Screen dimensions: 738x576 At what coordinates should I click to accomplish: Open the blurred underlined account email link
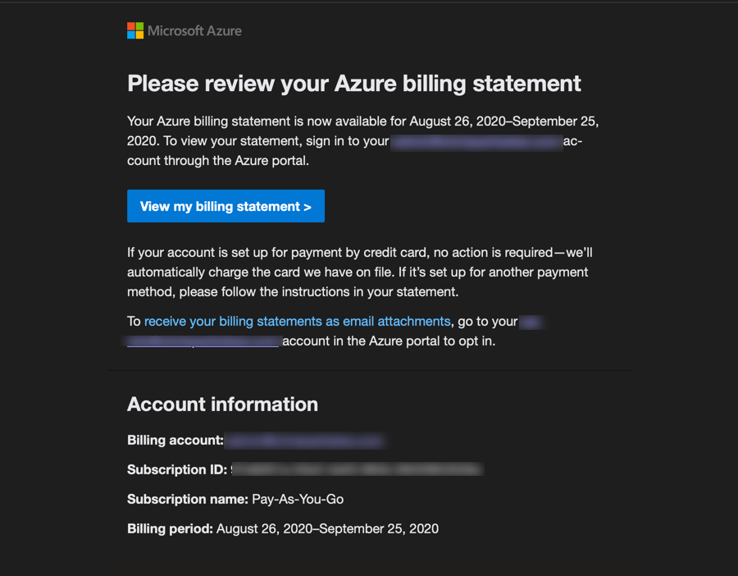click(x=203, y=341)
